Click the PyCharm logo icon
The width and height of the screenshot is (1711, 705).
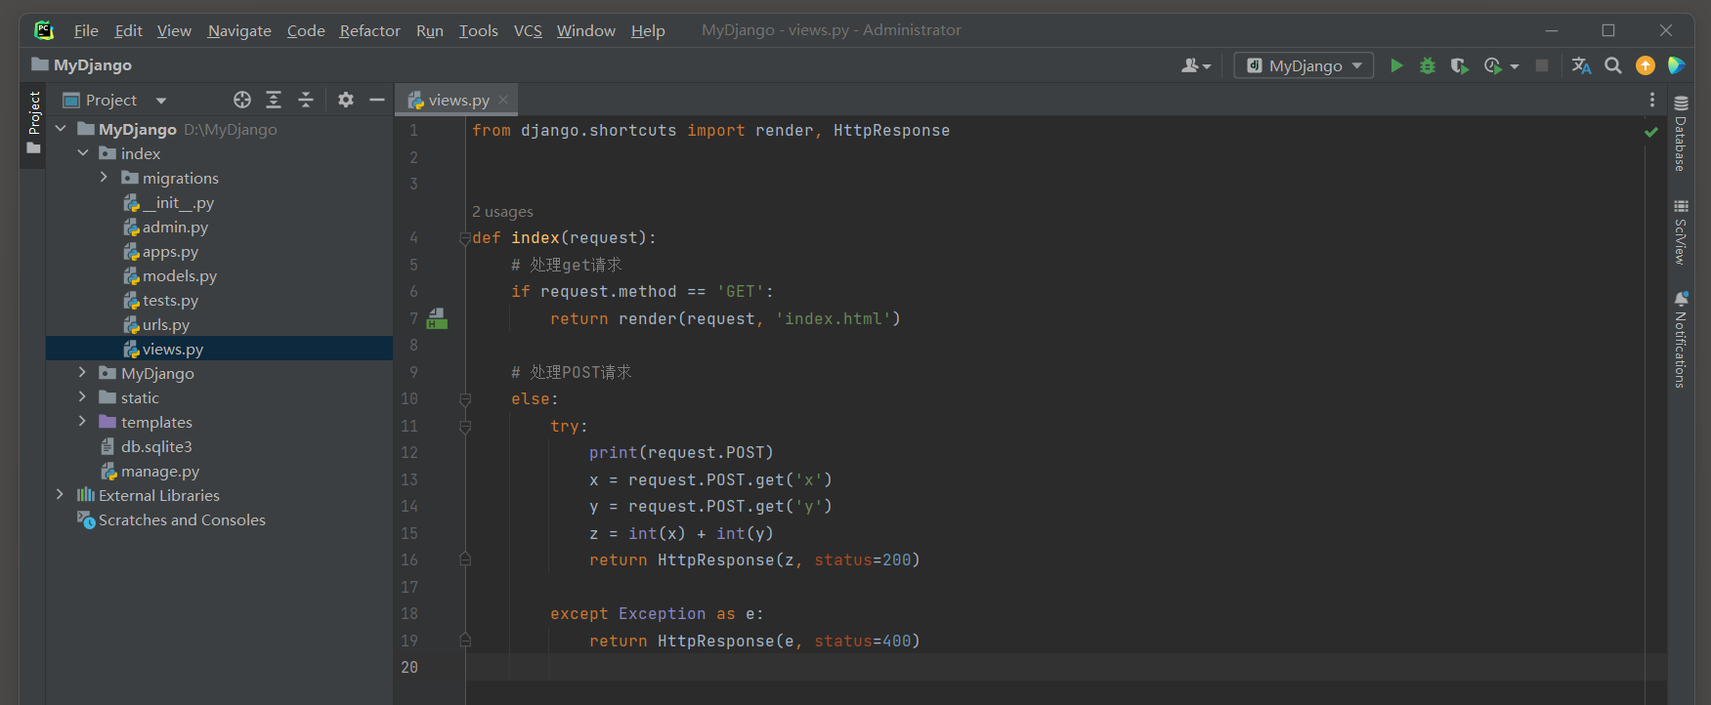pyautogui.click(x=44, y=30)
